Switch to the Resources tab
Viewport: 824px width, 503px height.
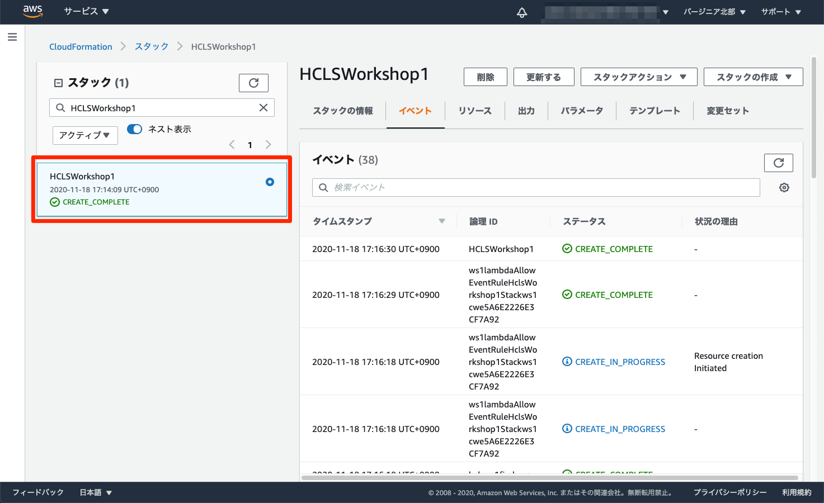475,111
